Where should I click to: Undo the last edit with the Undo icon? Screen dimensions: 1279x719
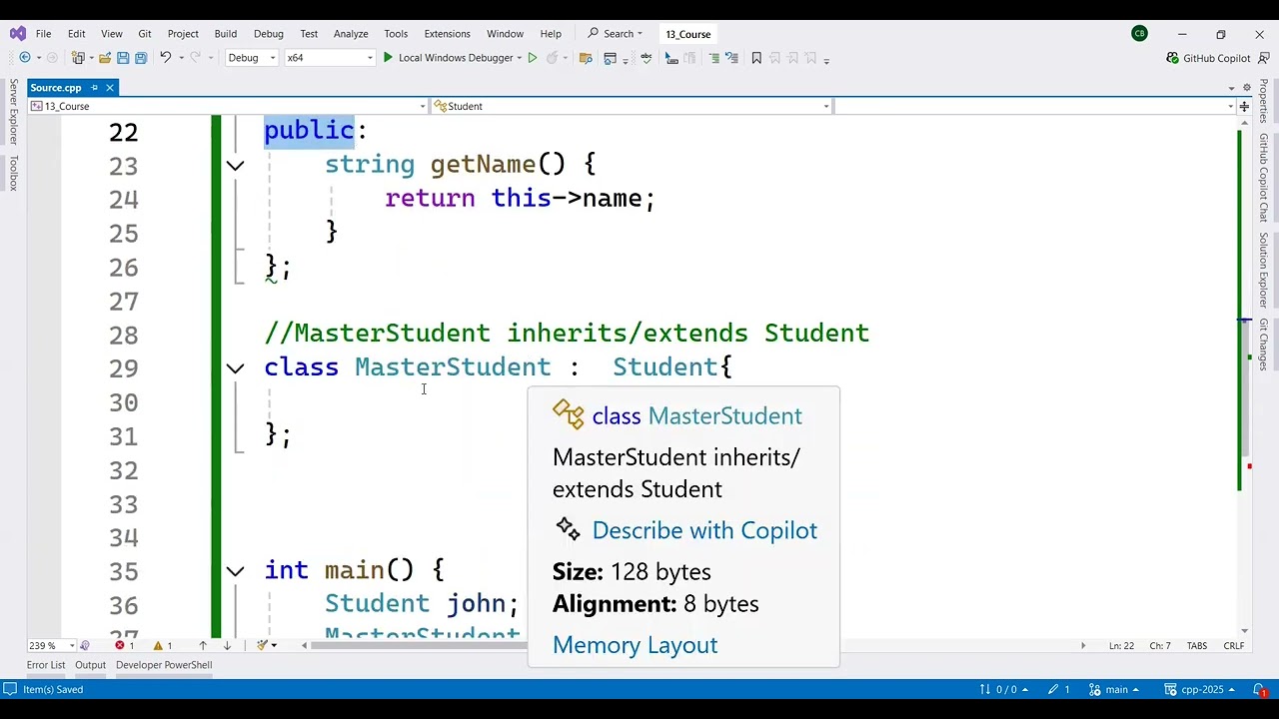click(165, 58)
